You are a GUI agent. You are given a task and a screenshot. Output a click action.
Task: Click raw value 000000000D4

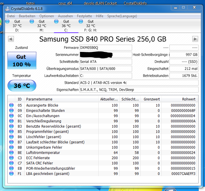pyautogui.click(x=183, y=116)
